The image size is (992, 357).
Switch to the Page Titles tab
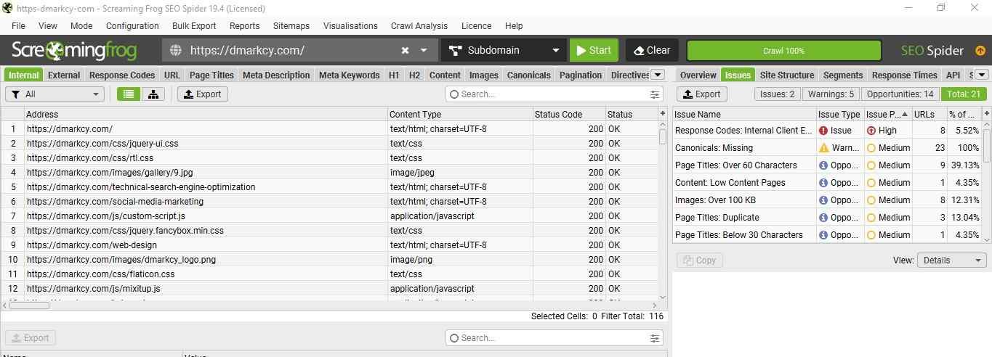(211, 75)
